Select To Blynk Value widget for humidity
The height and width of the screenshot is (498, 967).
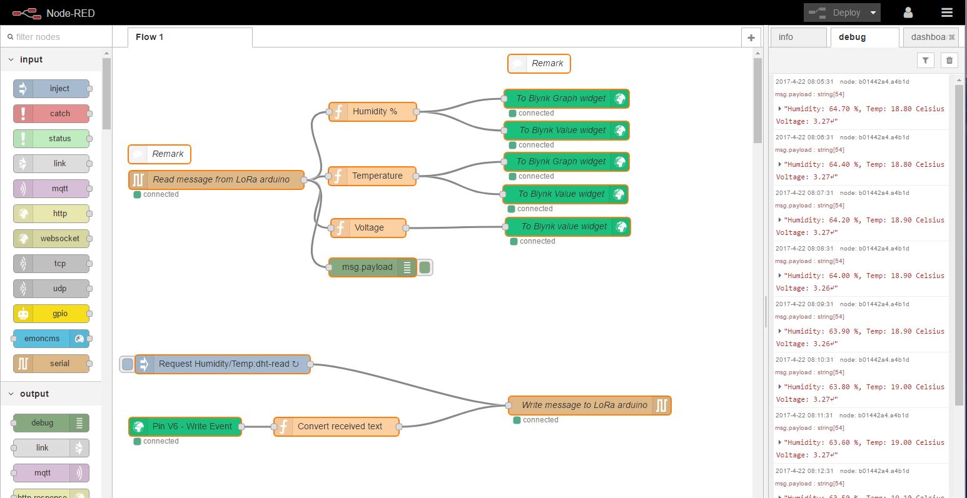[x=567, y=131]
